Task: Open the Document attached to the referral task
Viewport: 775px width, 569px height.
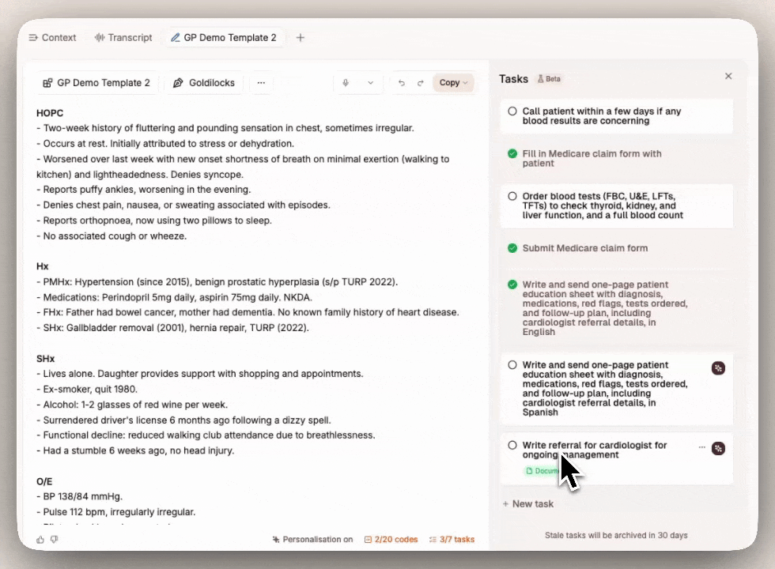Action: (542, 470)
